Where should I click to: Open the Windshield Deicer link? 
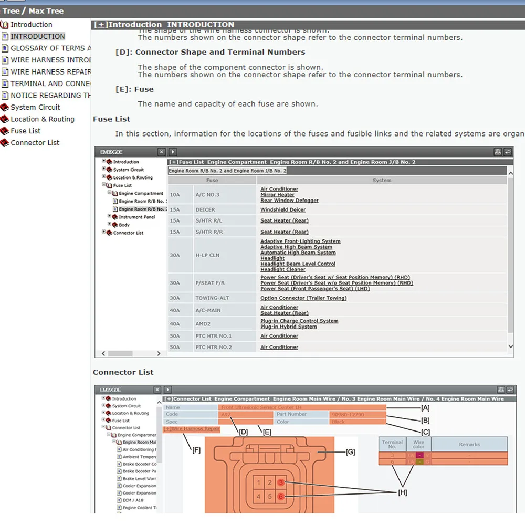click(283, 210)
